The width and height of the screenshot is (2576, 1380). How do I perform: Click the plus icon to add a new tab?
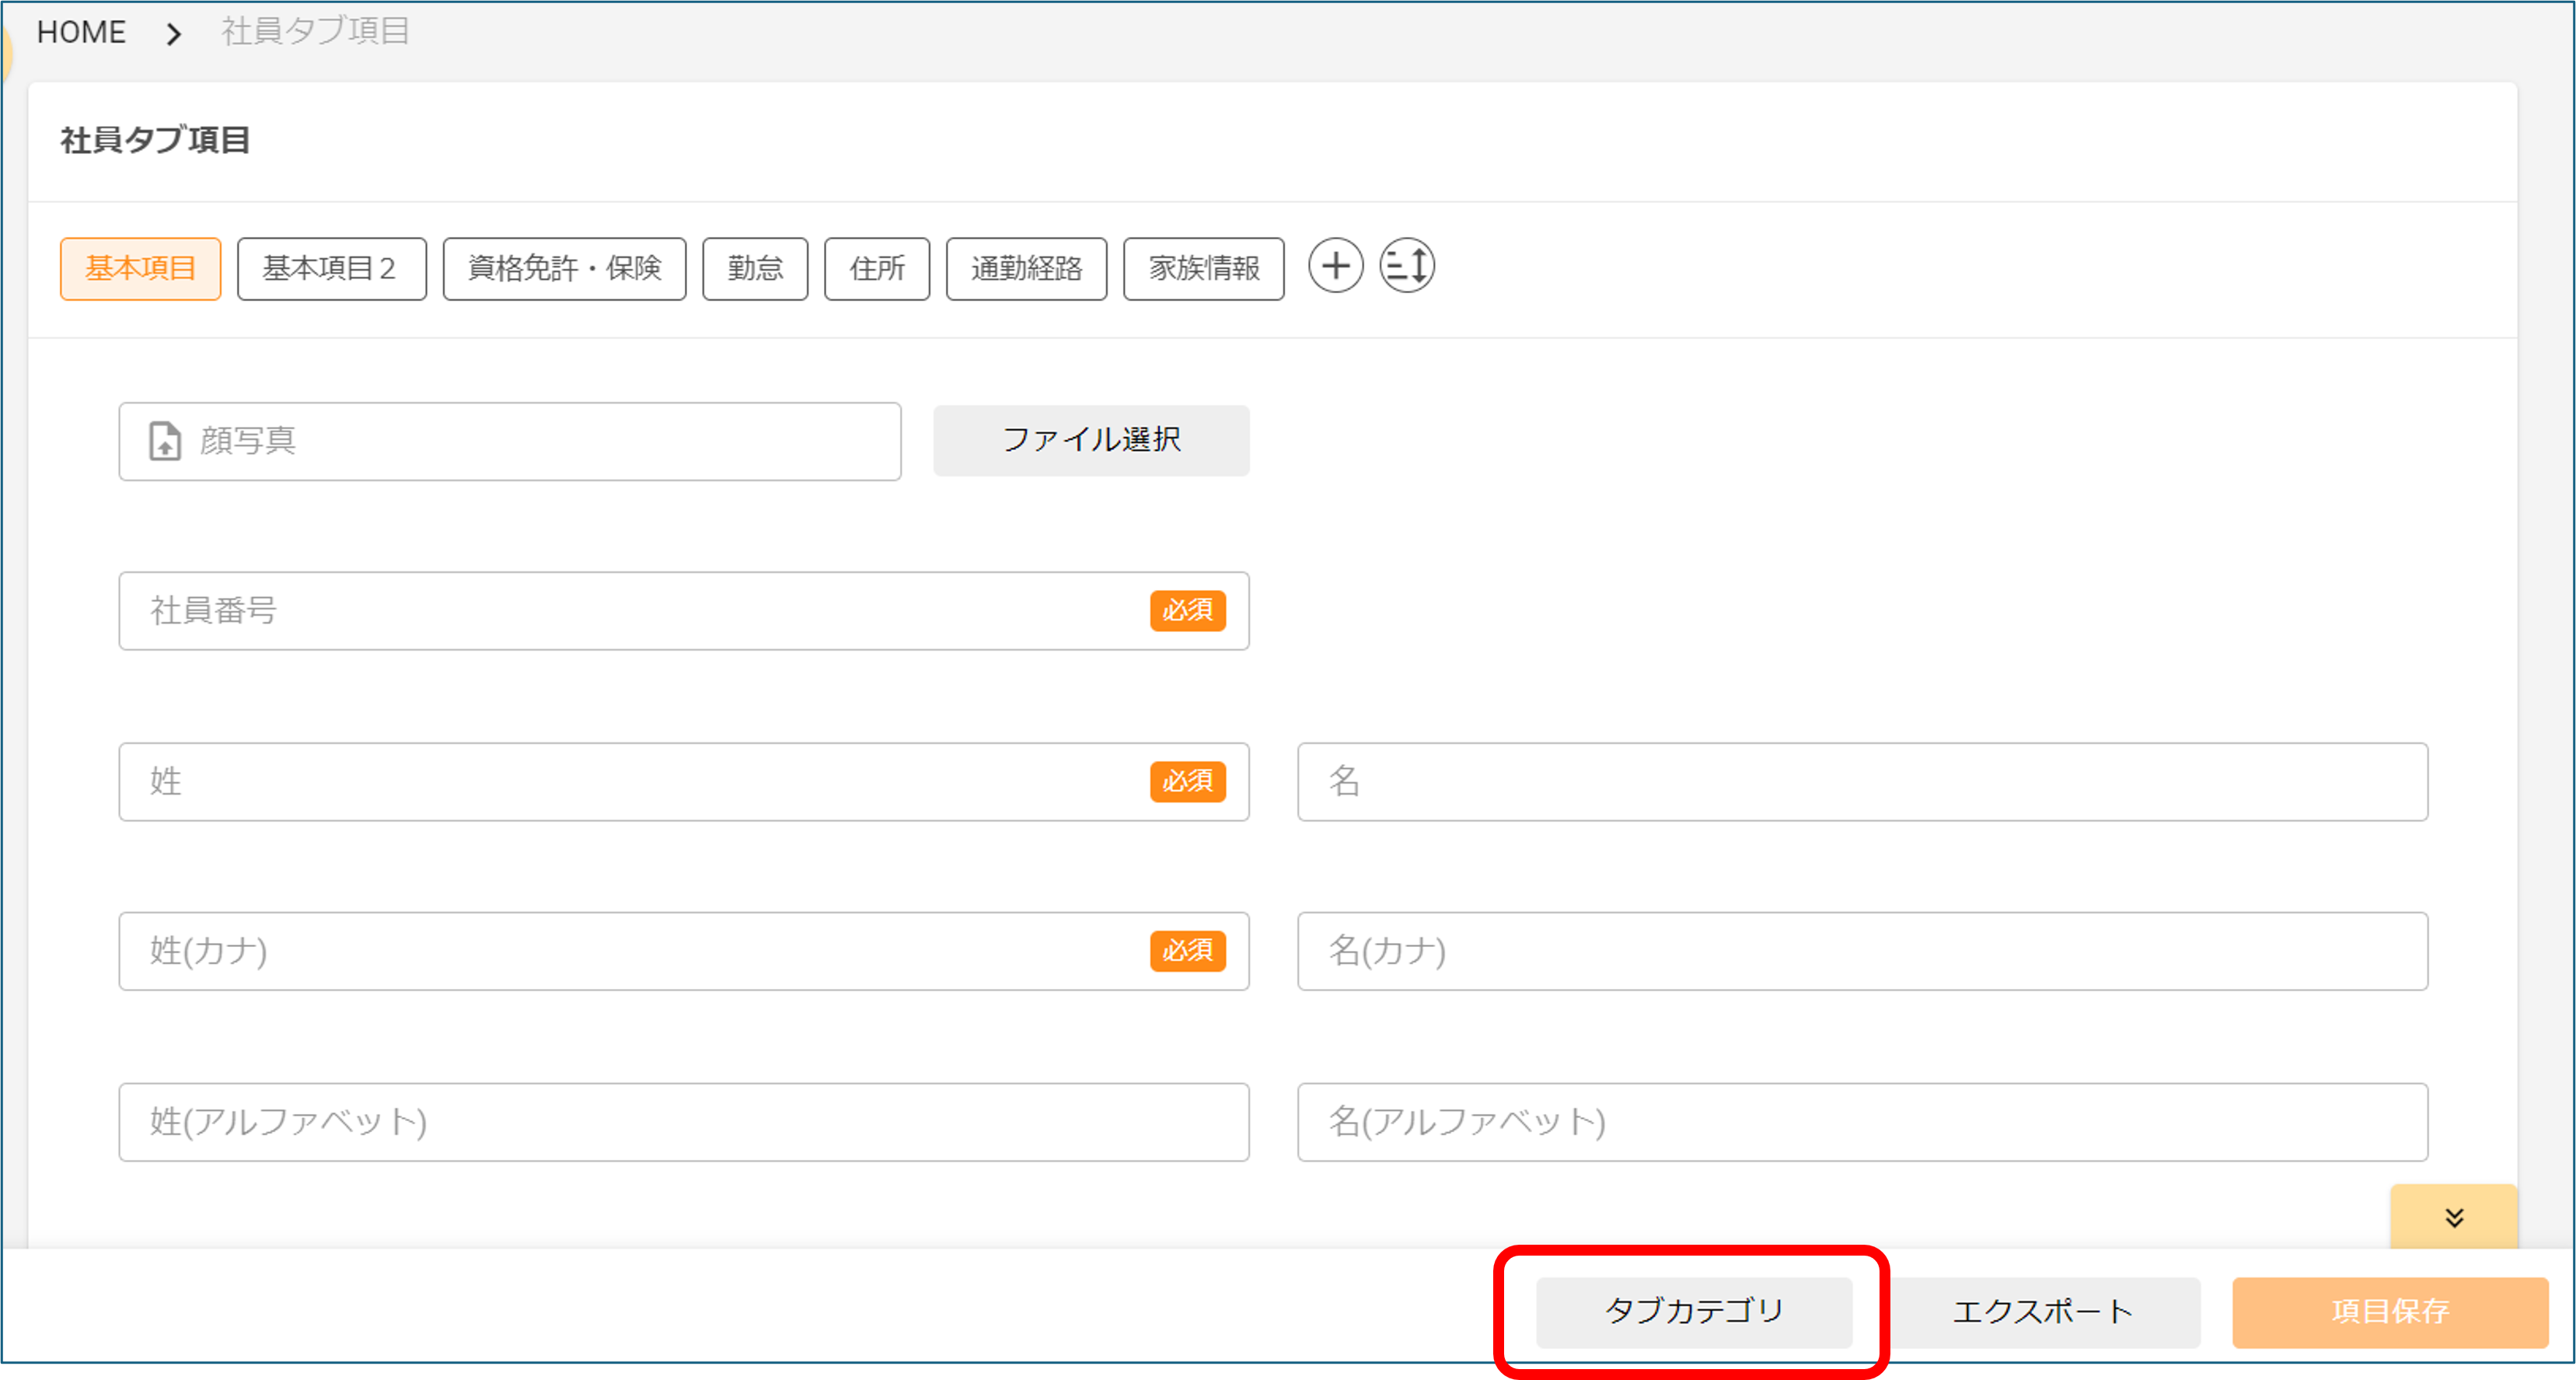(x=1336, y=266)
